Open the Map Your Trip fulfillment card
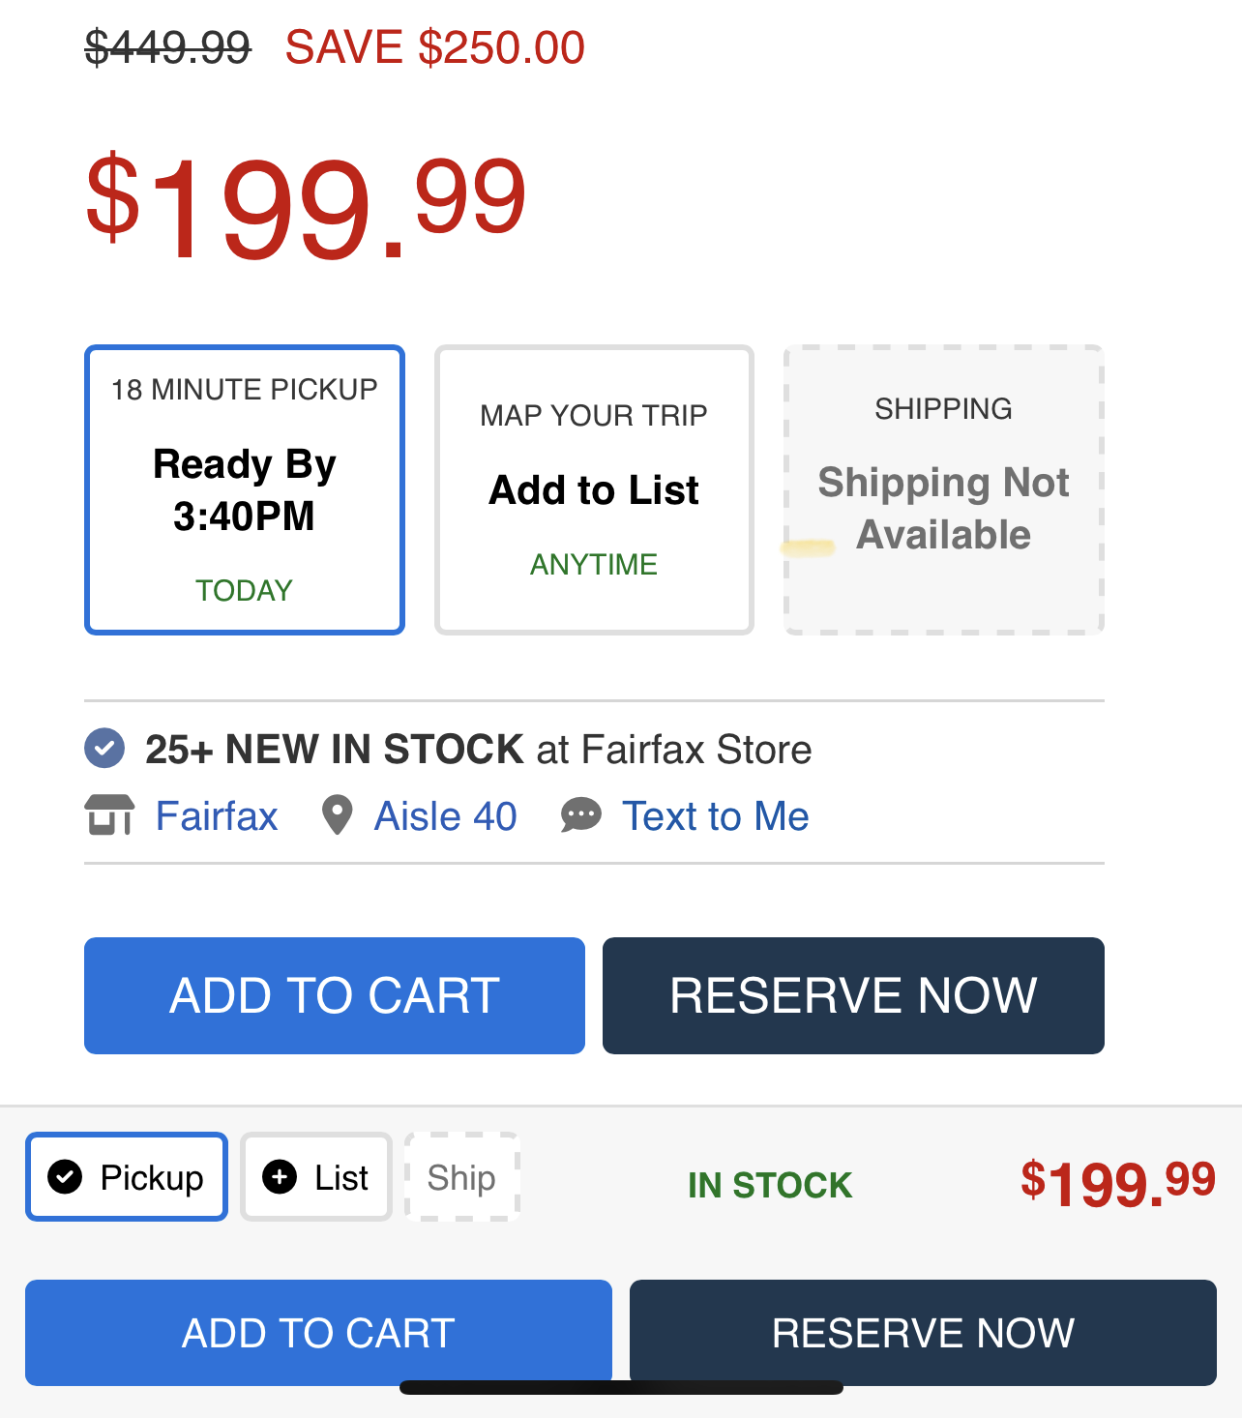 tap(593, 488)
